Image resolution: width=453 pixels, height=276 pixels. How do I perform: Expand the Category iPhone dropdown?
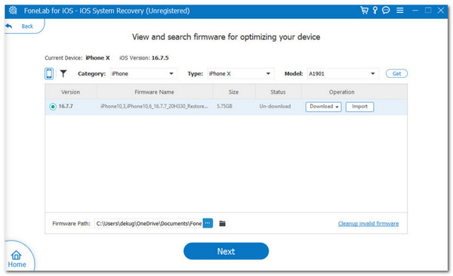coord(143,73)
